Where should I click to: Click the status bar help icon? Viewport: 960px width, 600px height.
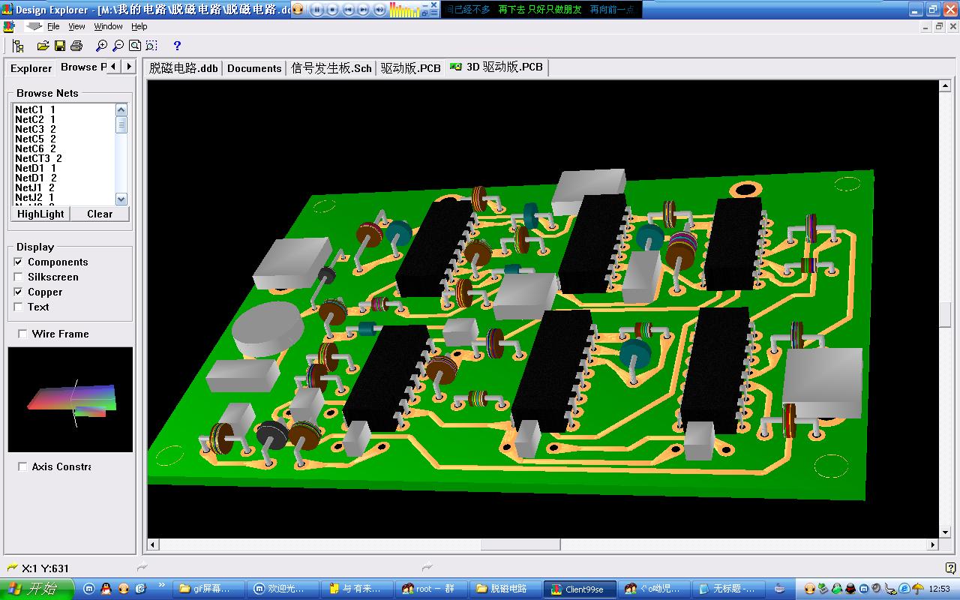[x=951, y=568]
